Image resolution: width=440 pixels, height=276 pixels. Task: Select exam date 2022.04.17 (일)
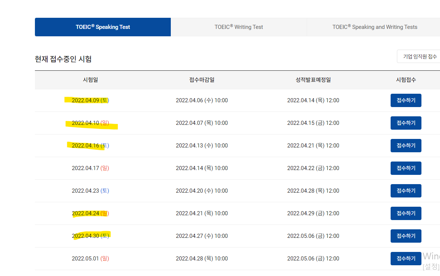pyautogui.click(x=90, y=168)
